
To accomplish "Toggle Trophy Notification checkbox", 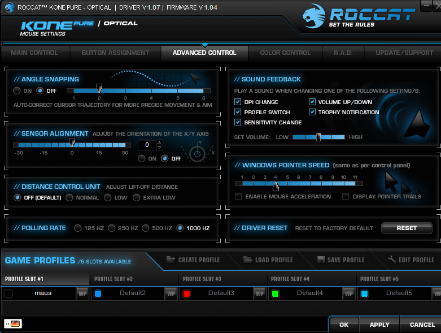I will pos(312,112).
